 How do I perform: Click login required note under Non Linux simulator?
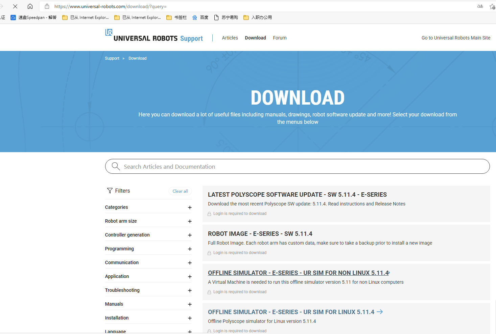click(x=237, y=292)
